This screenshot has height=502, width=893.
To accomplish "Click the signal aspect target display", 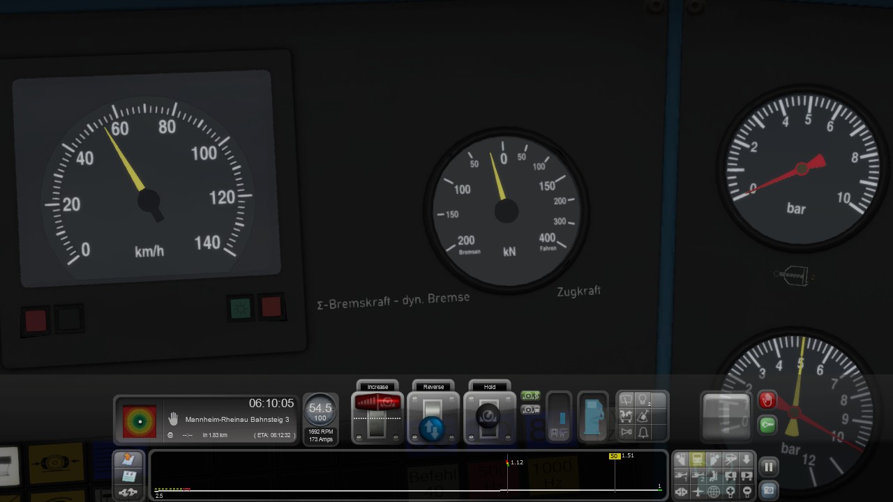I will point(140,421).
